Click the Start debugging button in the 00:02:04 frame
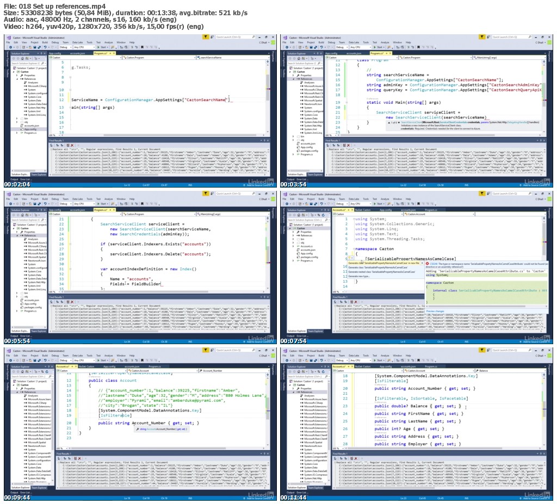 [x=102, y=47]
